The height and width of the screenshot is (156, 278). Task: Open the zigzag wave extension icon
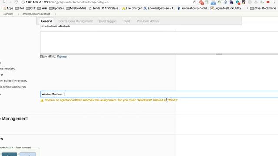pos(262,2)
